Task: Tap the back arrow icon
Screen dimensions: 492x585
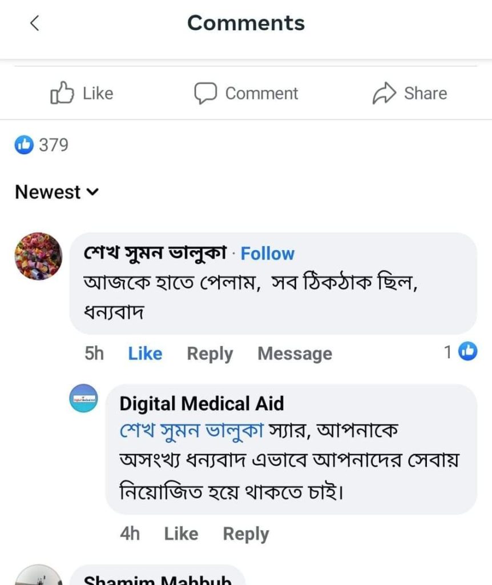Action: 35,23
